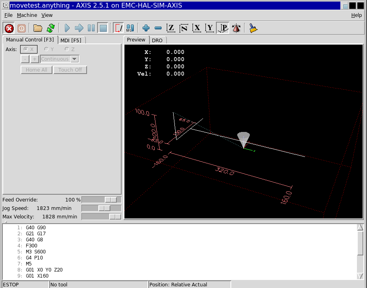Click the G-code list scroll up arrow
The image size is (367, 288).
pos(360,227)
